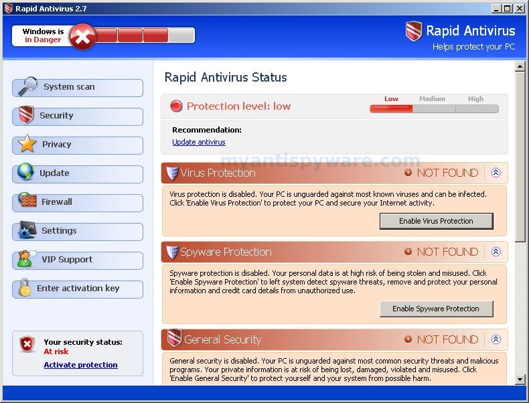This screenshot has width=529, height=403.
Task: Click the 'Protection level: low' text
Action: click(238, 106)
